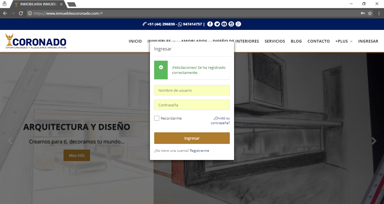
Task: Click the Nombre de usuario field
Action: coord(192,90)
